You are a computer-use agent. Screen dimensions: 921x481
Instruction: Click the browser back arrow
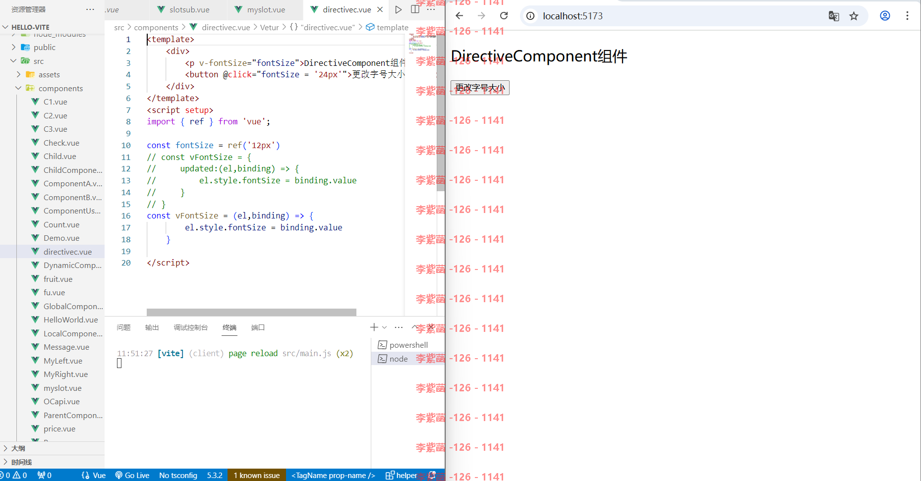tap(460, 16)
